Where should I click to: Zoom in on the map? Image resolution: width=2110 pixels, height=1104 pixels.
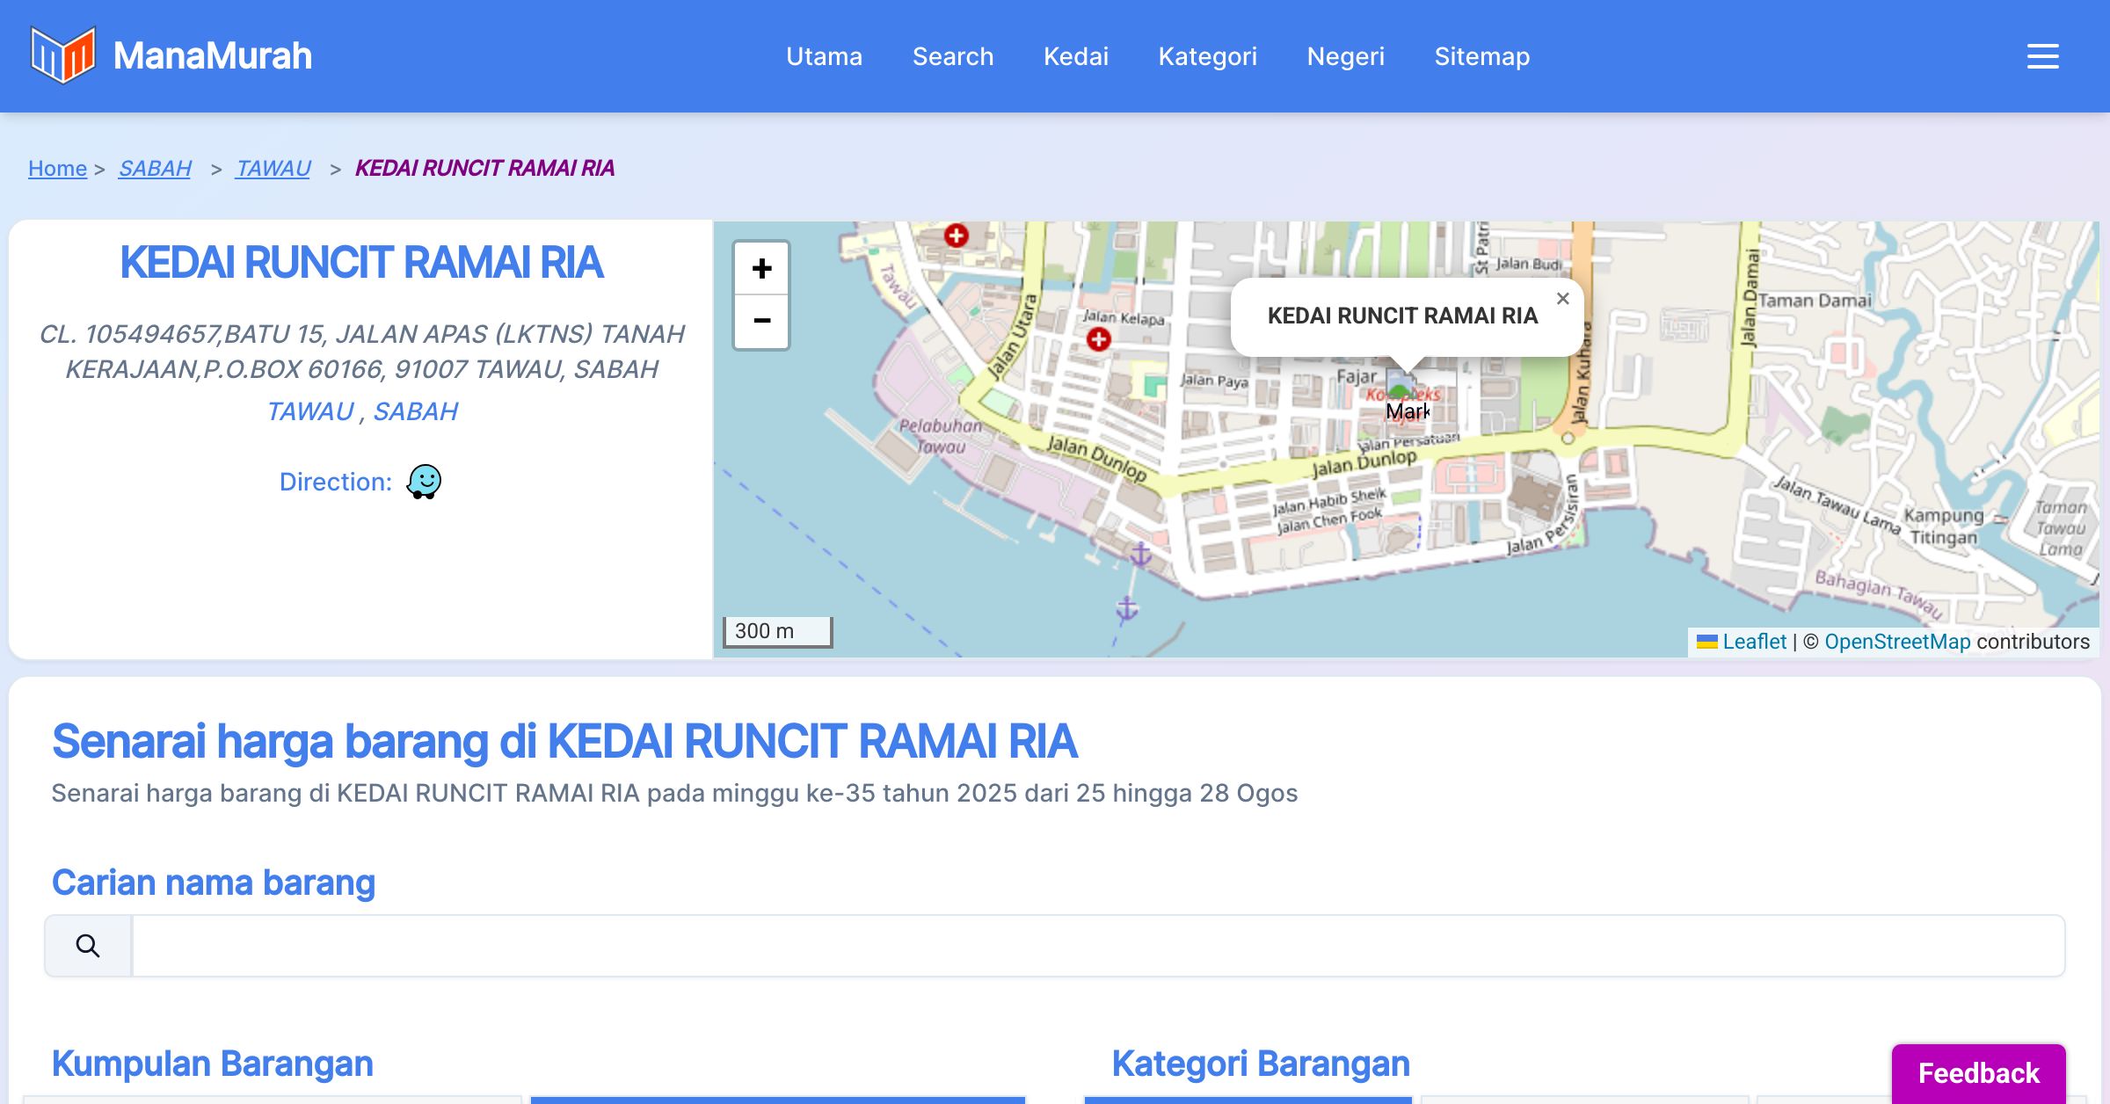[x=761, y=268]
